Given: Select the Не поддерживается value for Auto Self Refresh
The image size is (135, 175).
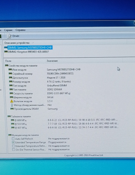Looking at the screenshot, I should 59,139.
